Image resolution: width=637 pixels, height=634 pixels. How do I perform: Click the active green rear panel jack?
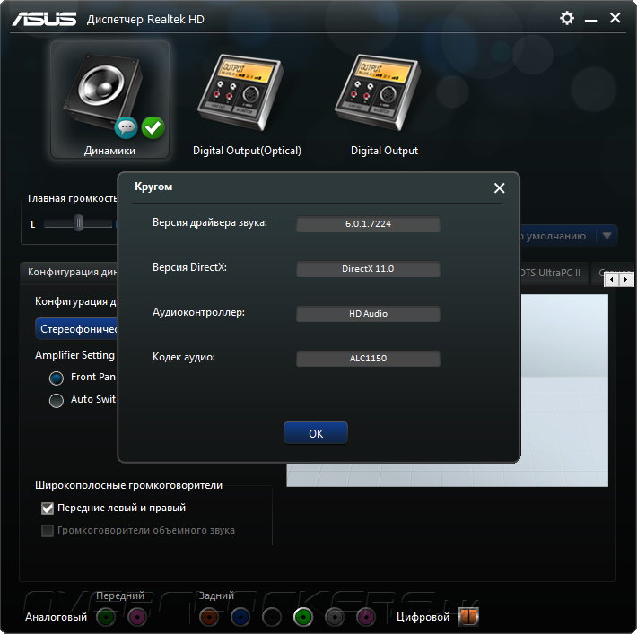tap(303, 617)
